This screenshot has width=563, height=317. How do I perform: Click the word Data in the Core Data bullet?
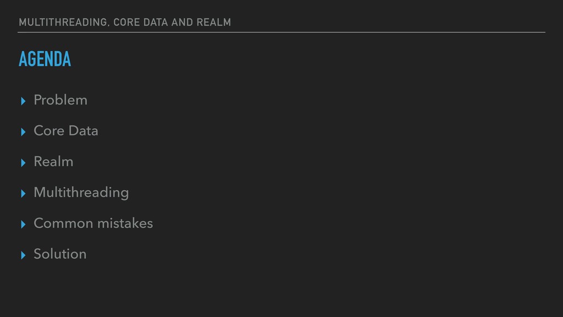[84, 131]
